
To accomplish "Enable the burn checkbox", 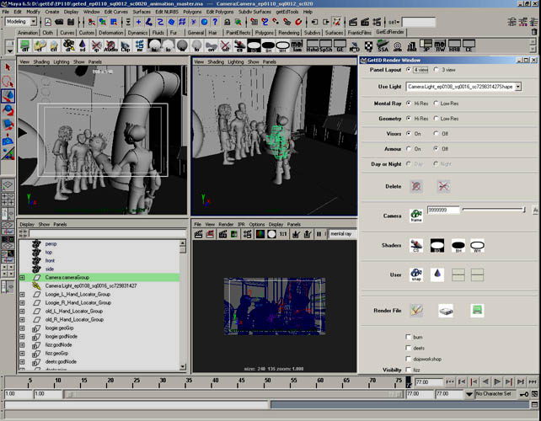I will [x=408, y=336].
